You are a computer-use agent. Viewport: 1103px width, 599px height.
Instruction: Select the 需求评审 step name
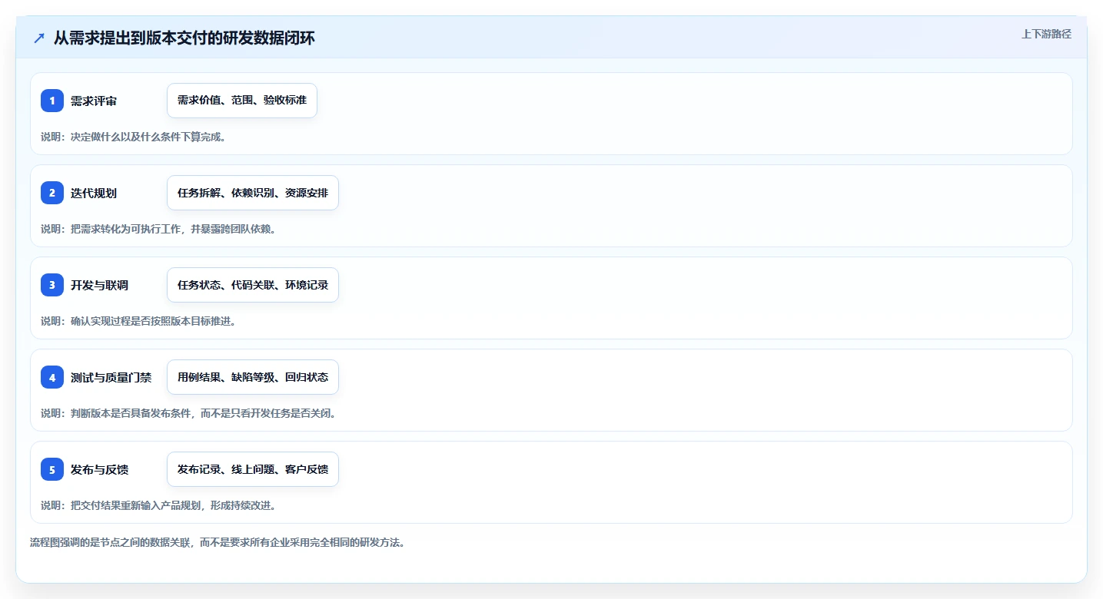[x=94, y=101]
